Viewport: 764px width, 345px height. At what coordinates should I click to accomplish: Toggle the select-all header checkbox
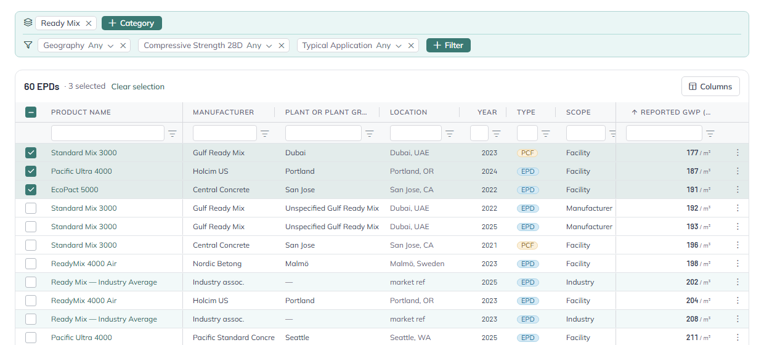[31, 112]
